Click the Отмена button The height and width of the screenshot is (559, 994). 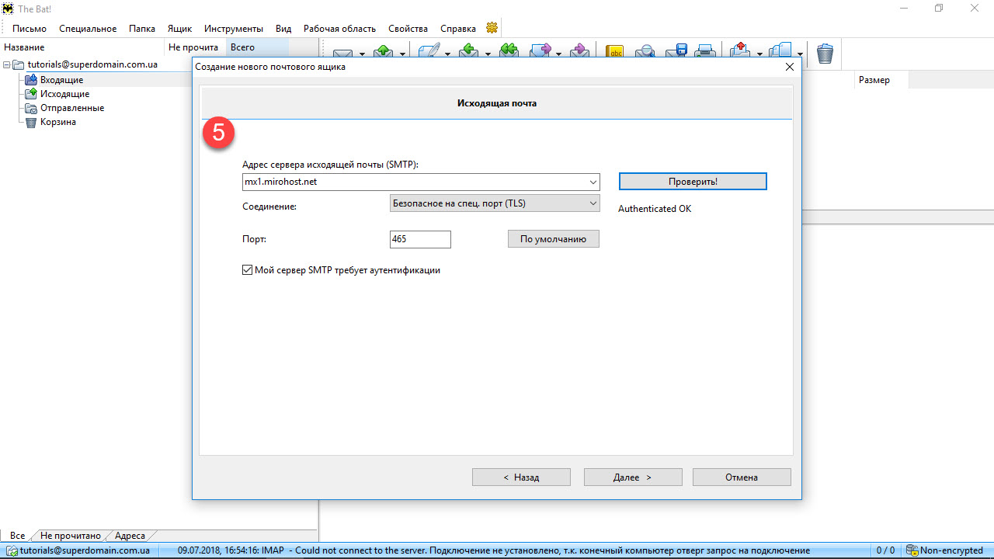[x=742, y=477]
